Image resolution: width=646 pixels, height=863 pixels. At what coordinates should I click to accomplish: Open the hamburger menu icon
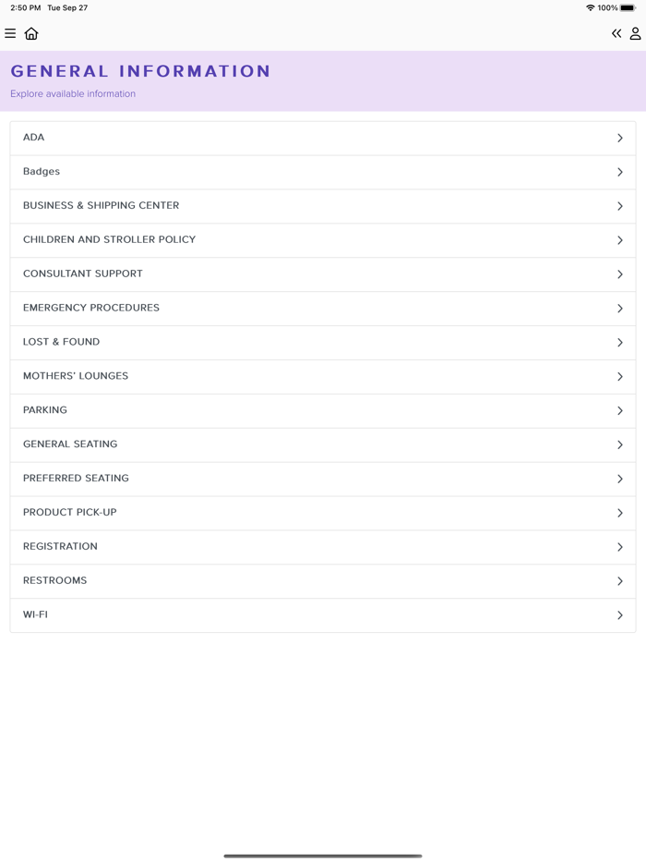point(10,34)
